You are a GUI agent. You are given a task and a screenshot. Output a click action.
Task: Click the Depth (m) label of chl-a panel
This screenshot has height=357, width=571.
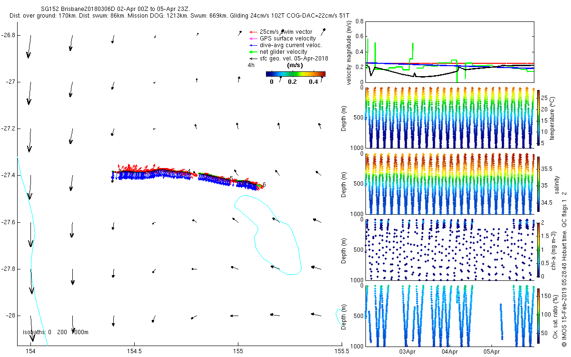pos(345,249)
